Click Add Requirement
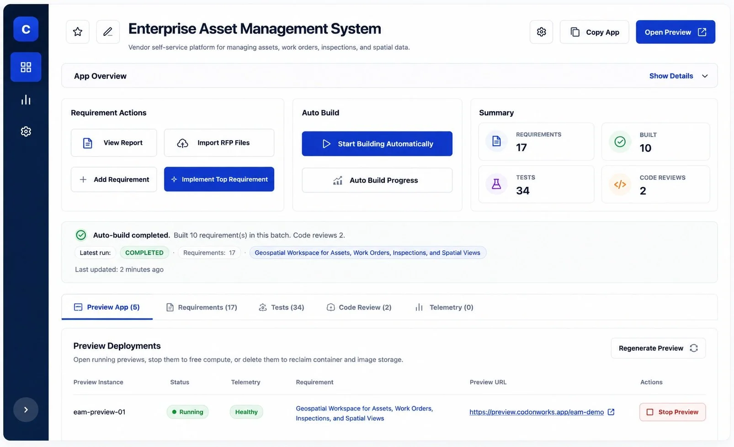 tap(114, 179)
